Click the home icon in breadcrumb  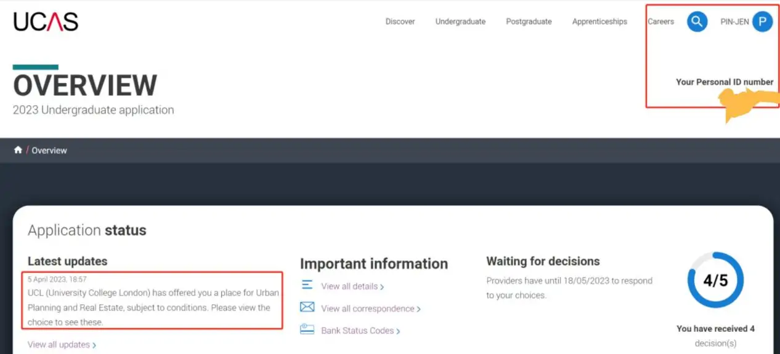click(18, 150)
